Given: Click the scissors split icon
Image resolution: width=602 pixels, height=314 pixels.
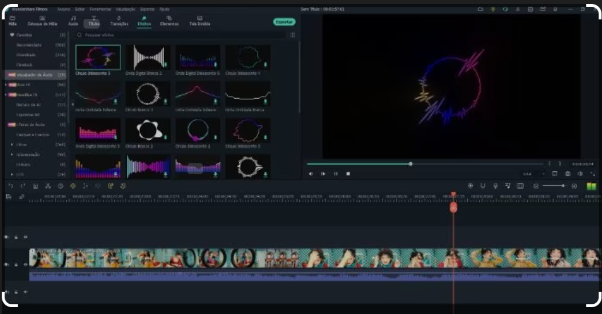Looking at the screenshot, I should (x=48, y=186).
